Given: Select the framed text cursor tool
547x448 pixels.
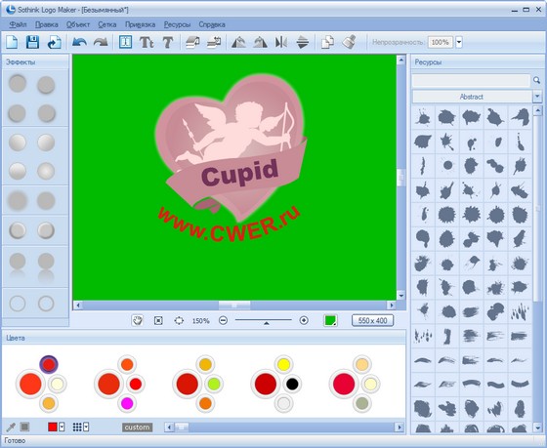Looking at the screenshot, I should click(125, 42).
